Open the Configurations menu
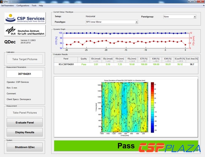Screen dimensions: 205x157 23,6
